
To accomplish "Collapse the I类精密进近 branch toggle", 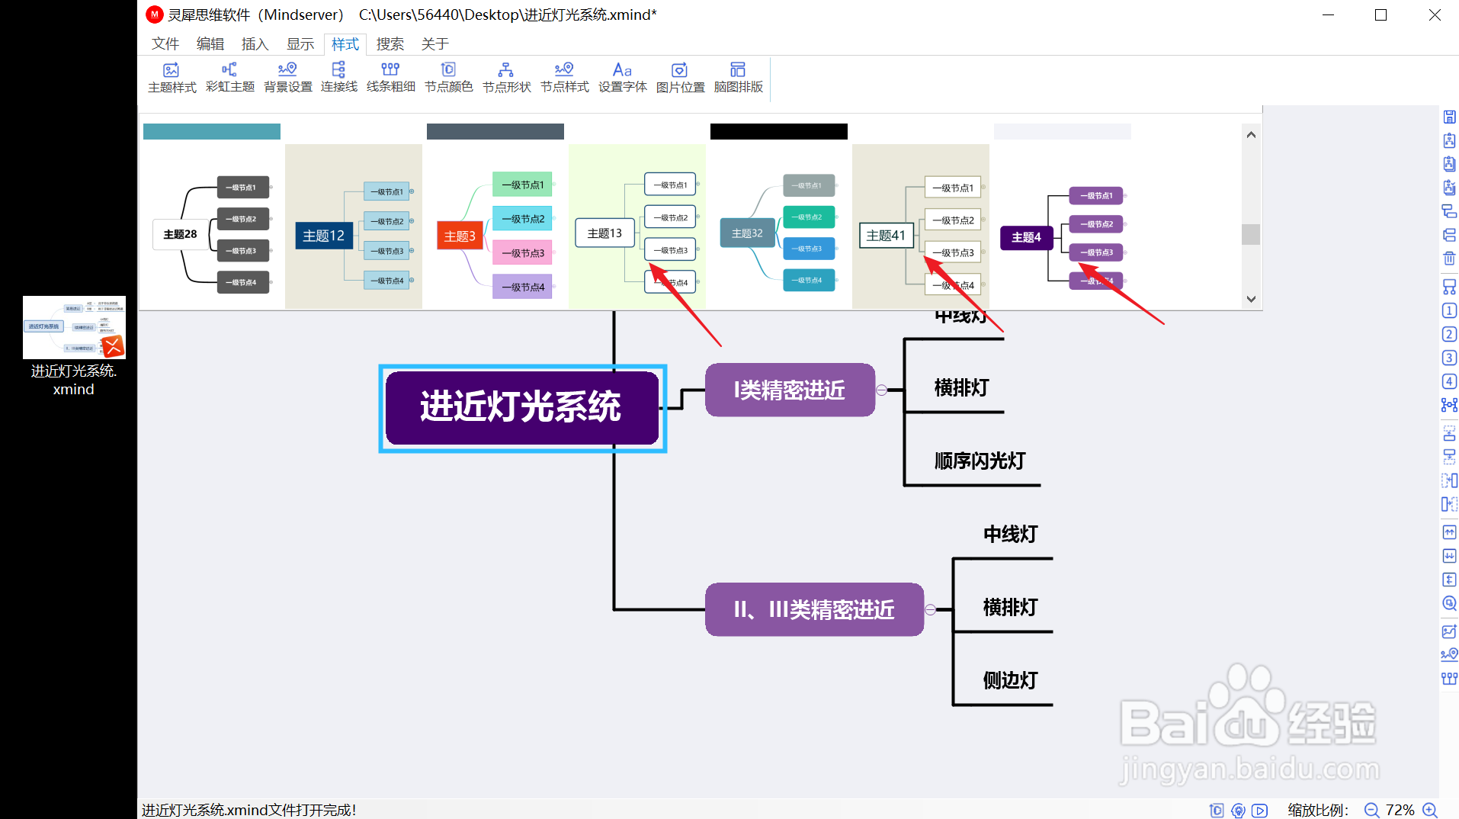I will click(881, 390).
